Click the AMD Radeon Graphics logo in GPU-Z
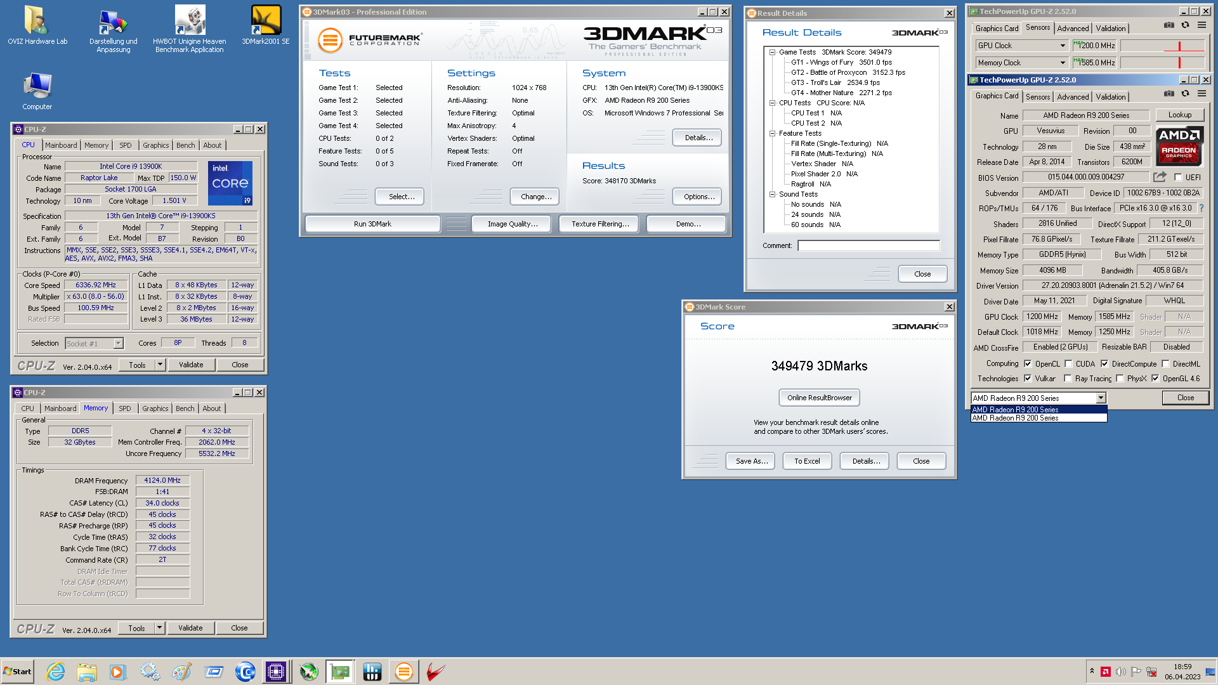The image size is (1218, 685). click(1179, 146)
